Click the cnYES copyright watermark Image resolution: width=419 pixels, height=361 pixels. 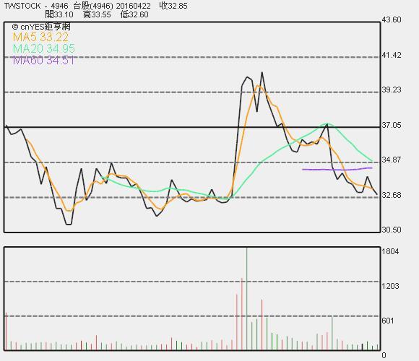point(41,27)
